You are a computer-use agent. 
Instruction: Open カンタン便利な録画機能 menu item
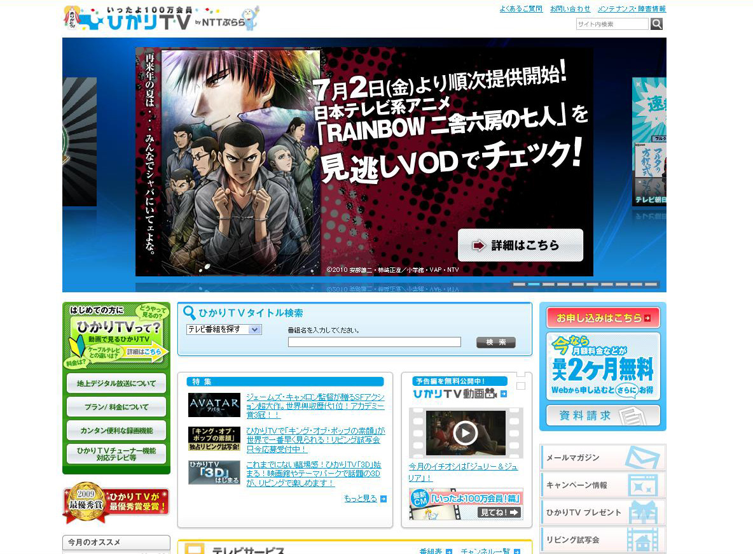point(116,430)
